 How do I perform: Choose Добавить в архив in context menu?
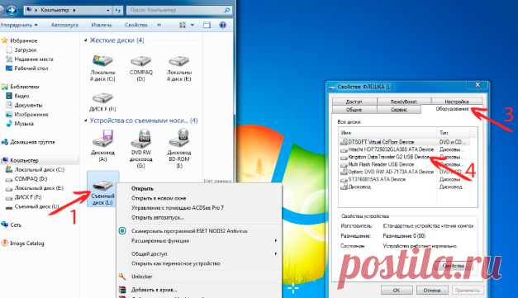click(199, 290)
